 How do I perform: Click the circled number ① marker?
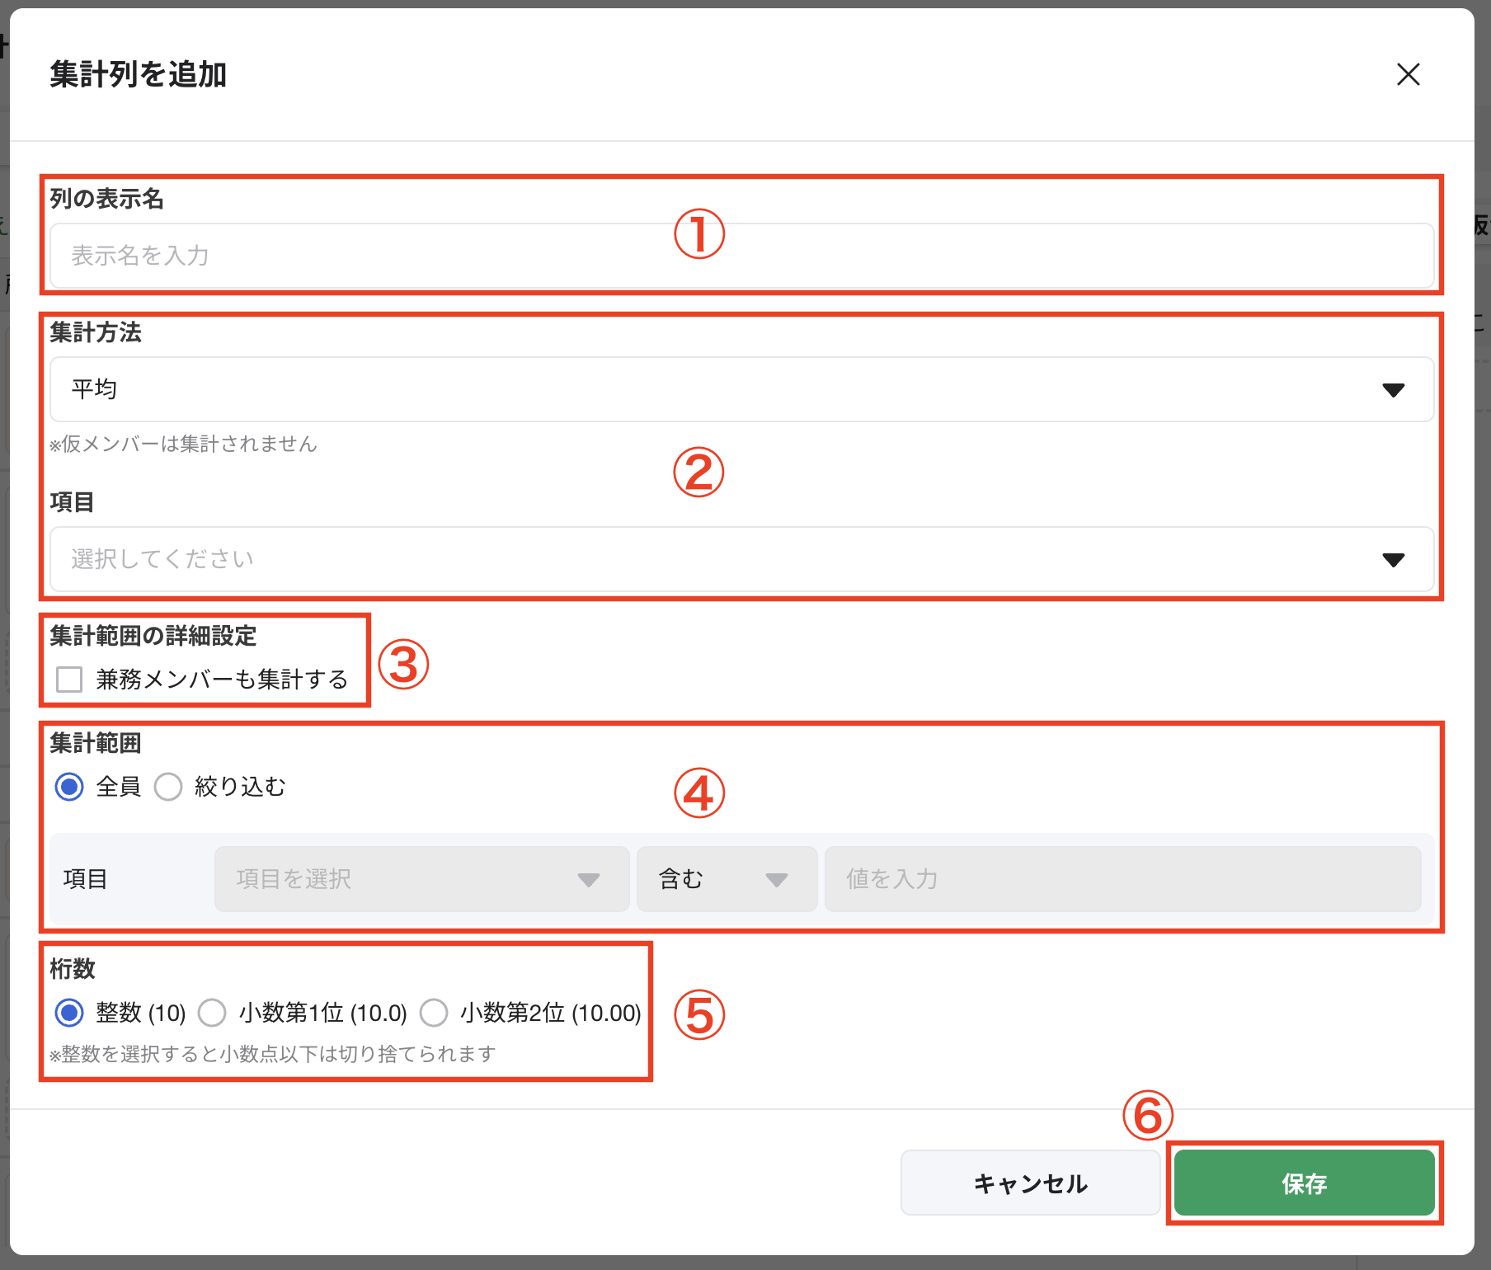pyautogui.click(x=698, y=233)
